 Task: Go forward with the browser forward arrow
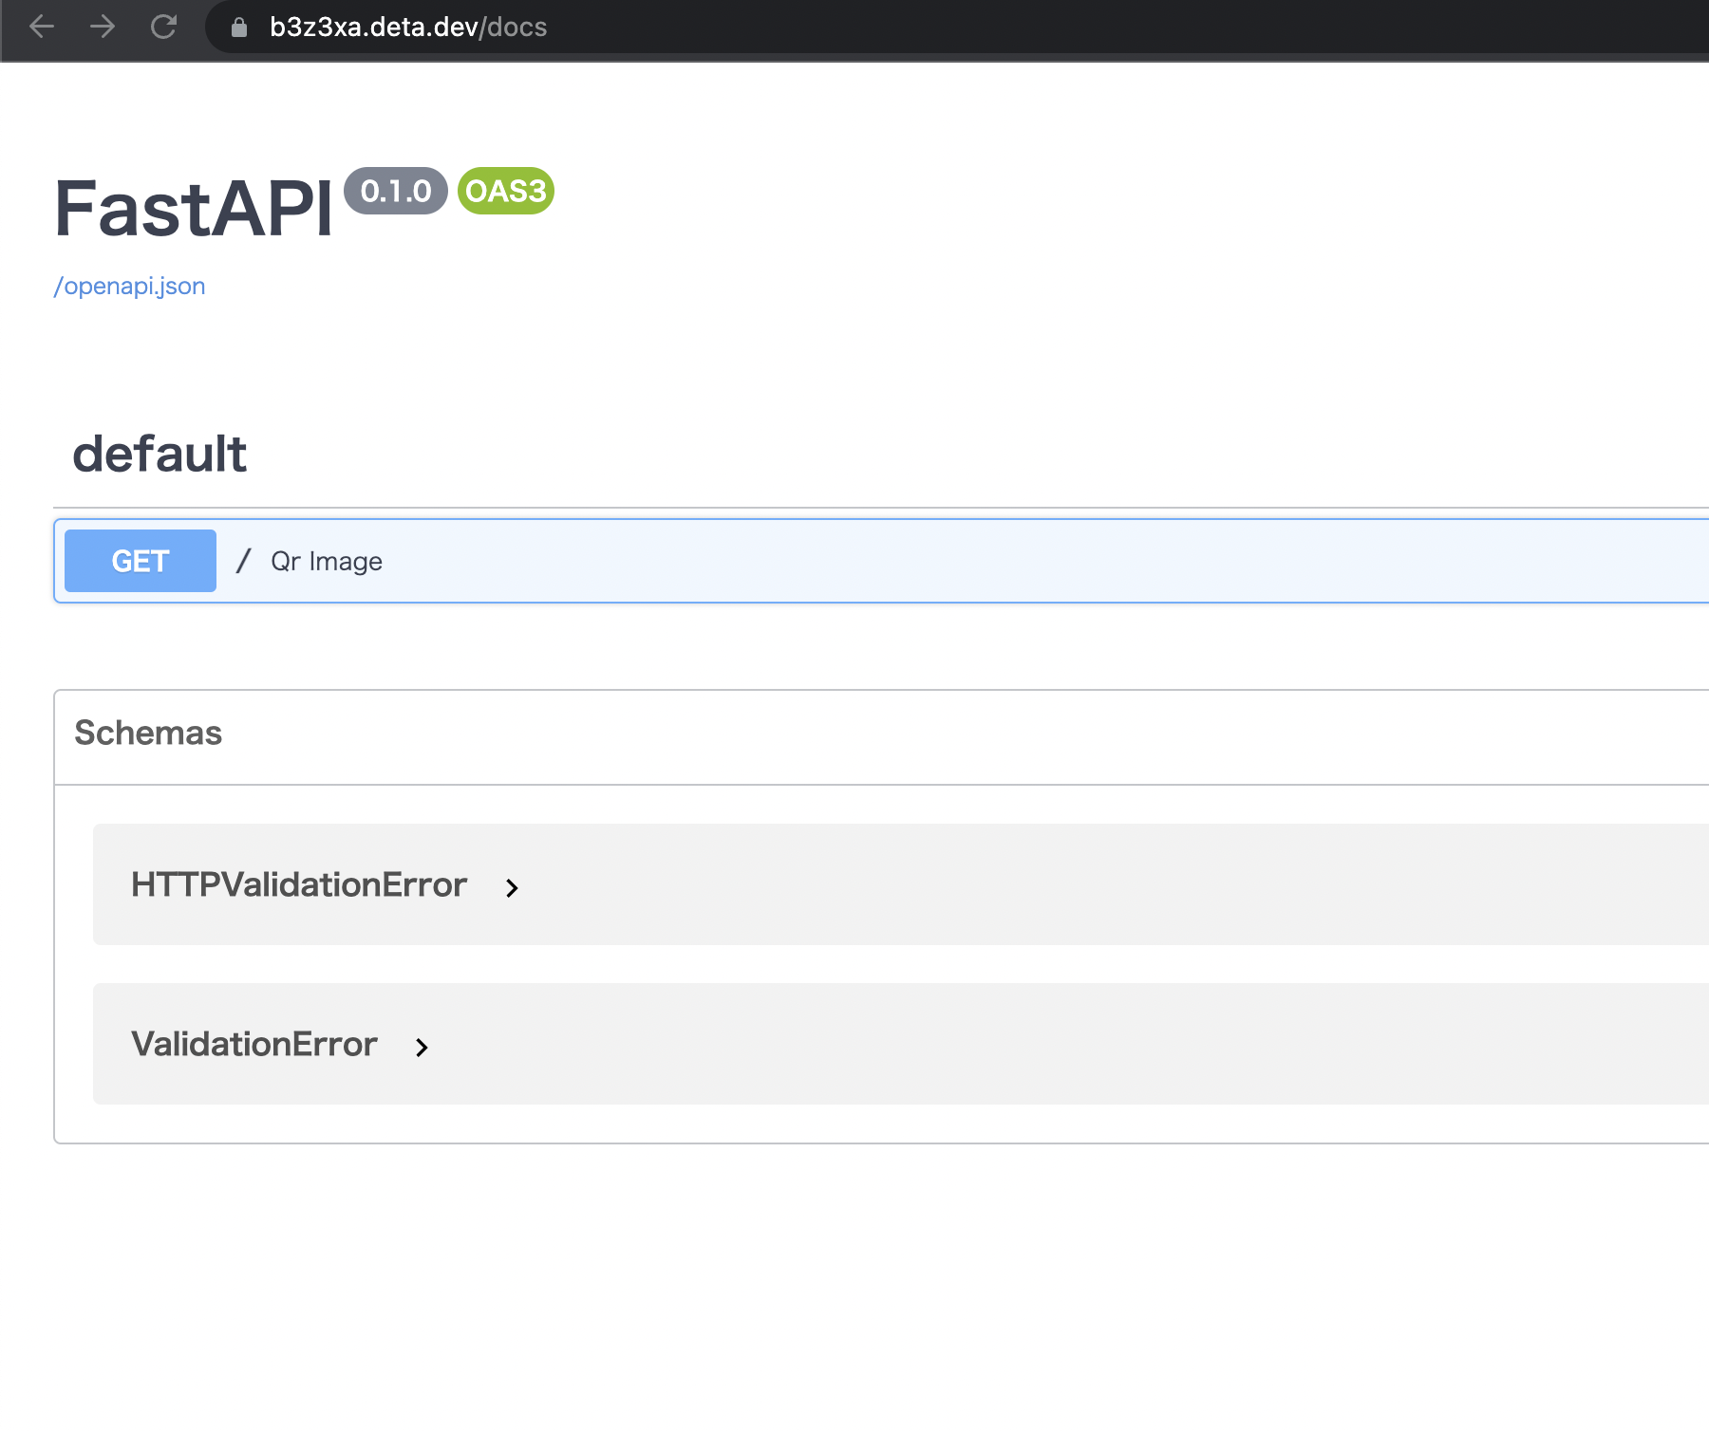[103, 27]
